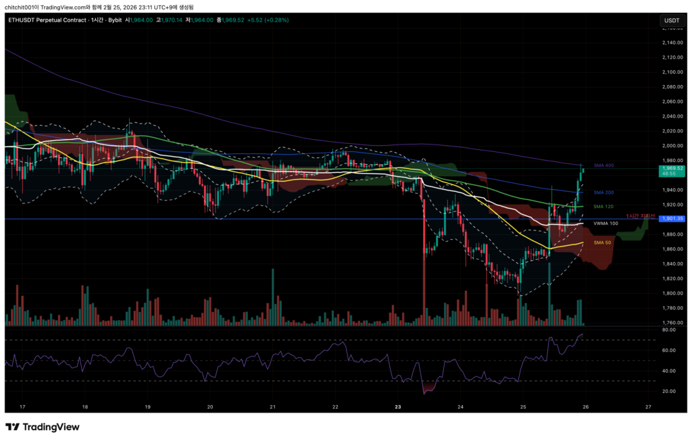Select the SMA 400 line label
This screenshot has width=692, height=441.
click(603, 165)
